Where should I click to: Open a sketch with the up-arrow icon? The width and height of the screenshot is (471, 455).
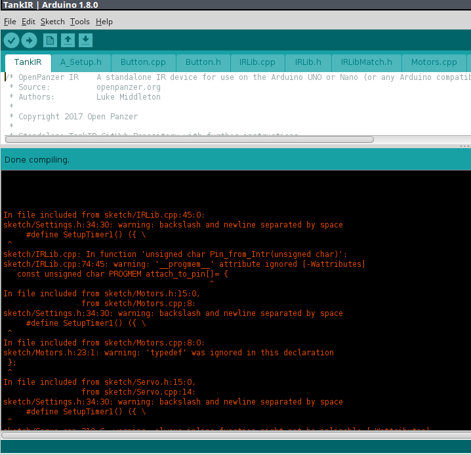(x=68, y=40)
